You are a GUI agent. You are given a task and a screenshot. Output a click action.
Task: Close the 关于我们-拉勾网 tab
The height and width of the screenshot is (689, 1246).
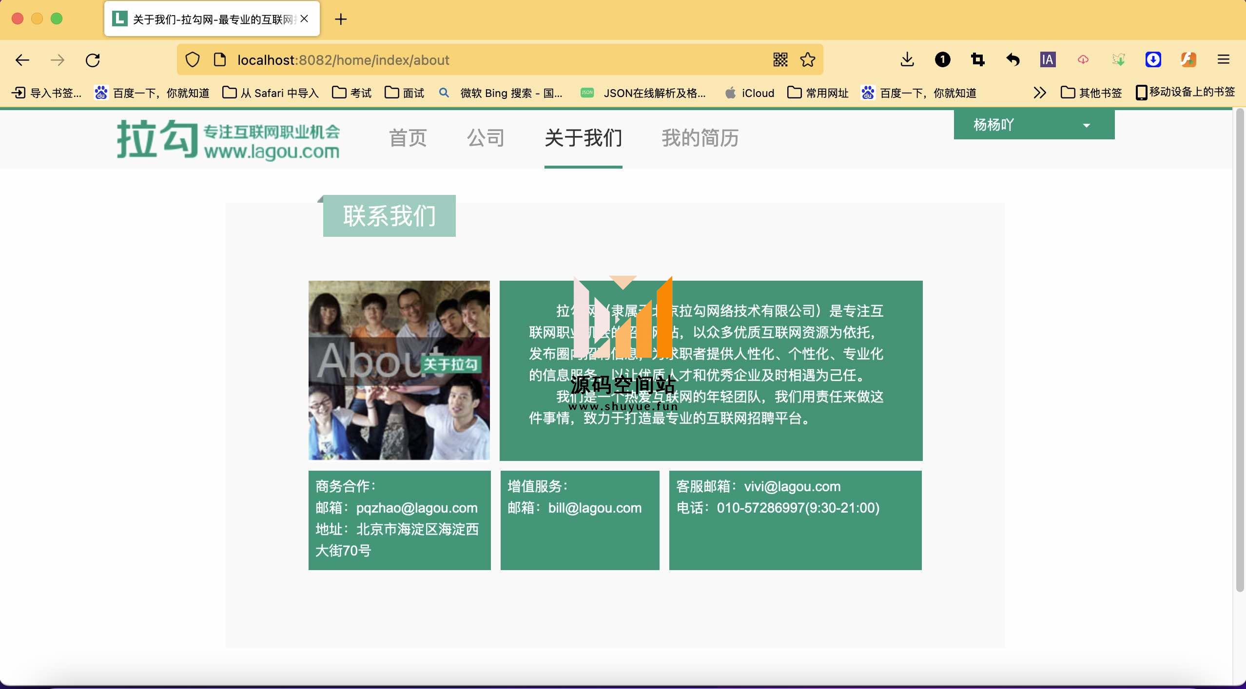pyautogui.click(x=305, y=19)
